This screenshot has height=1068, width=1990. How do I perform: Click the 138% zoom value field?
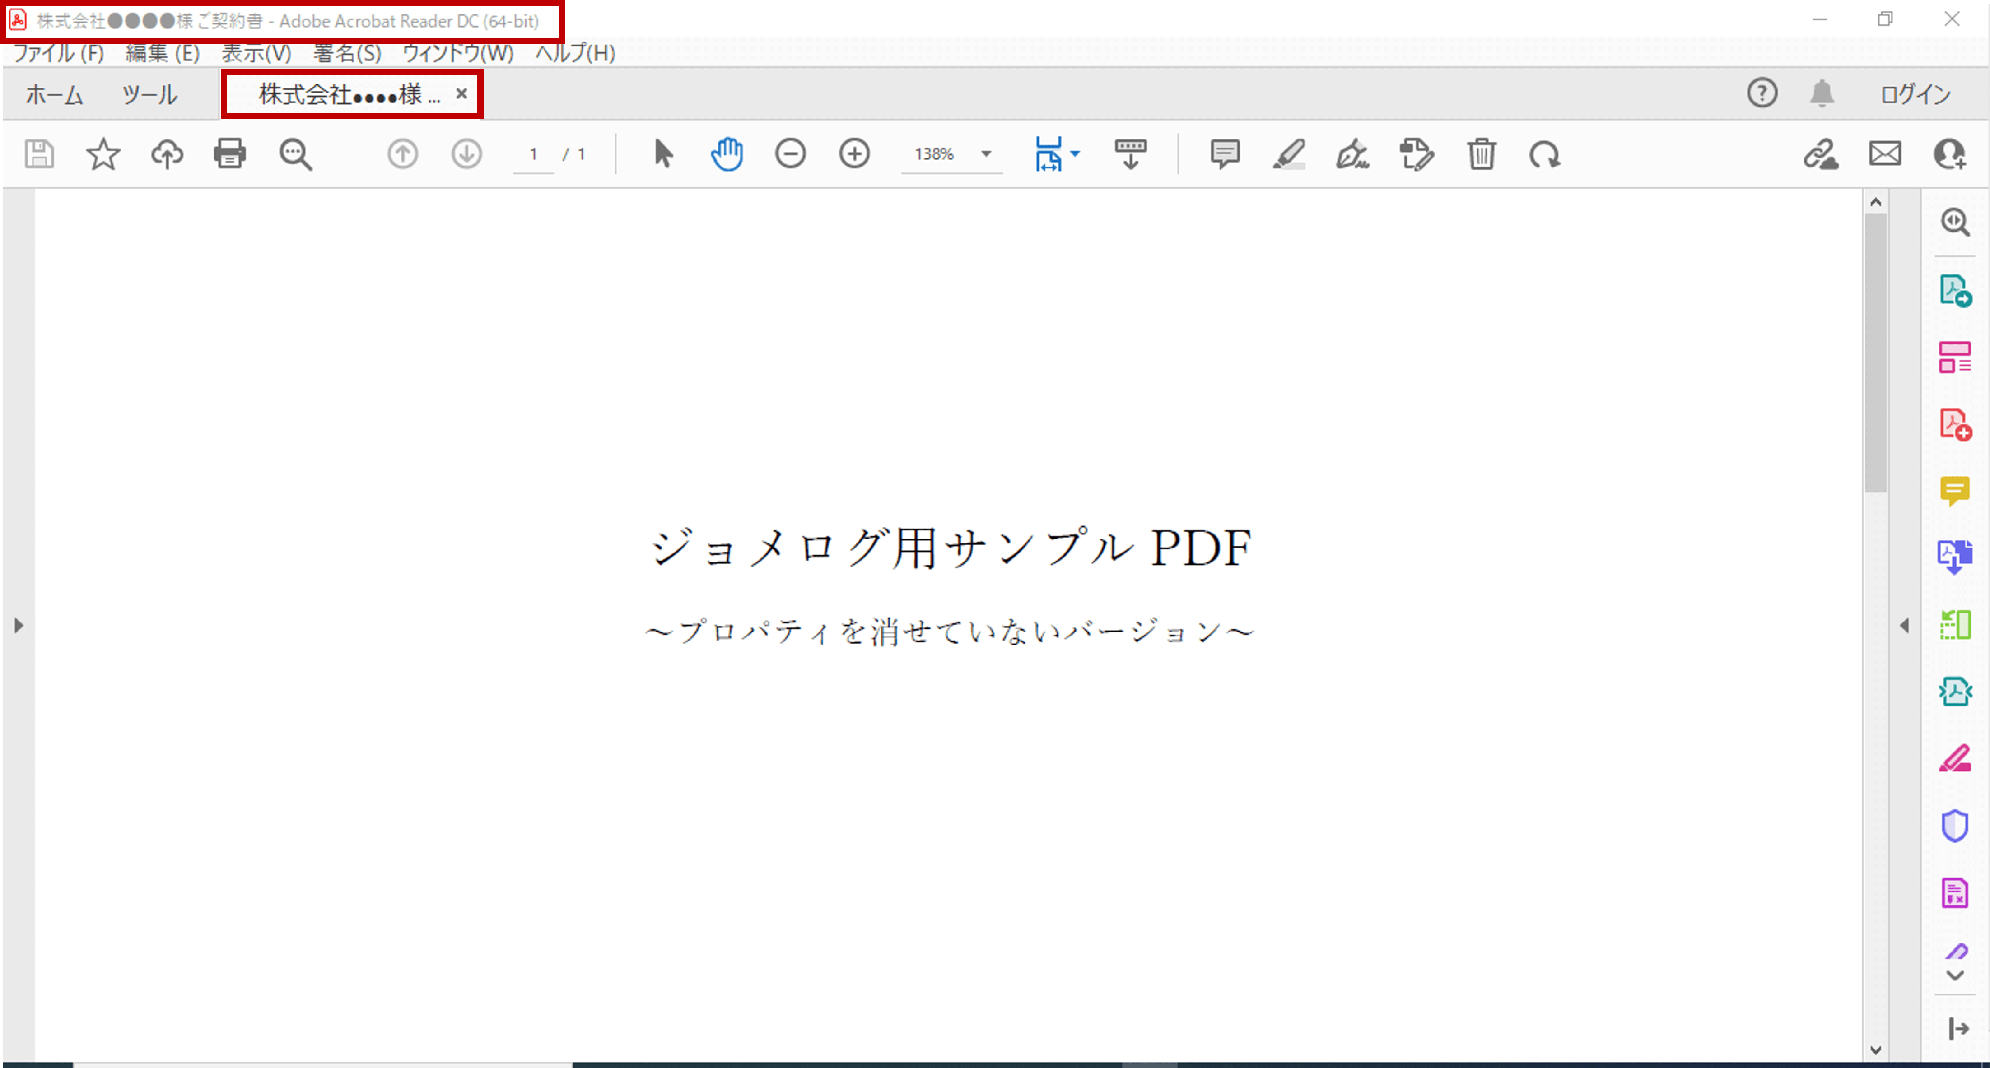pyautogui.click(x=935, y=154)
